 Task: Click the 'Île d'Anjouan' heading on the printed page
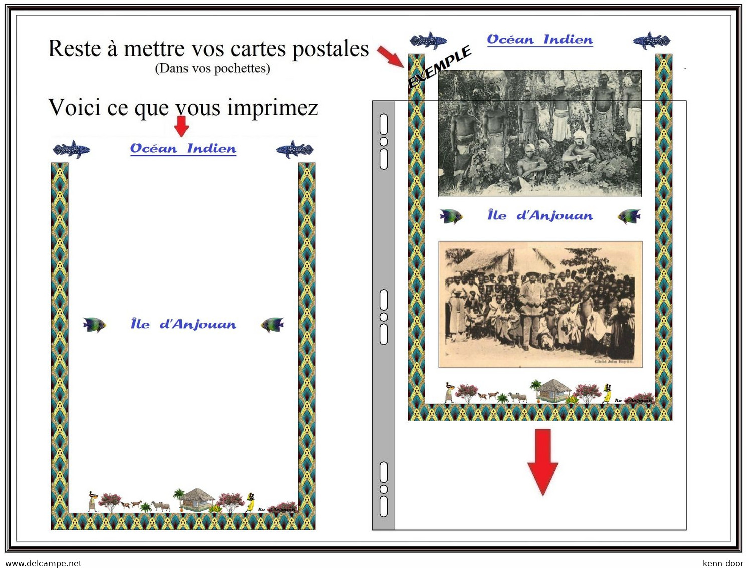[x=183, y=324]
